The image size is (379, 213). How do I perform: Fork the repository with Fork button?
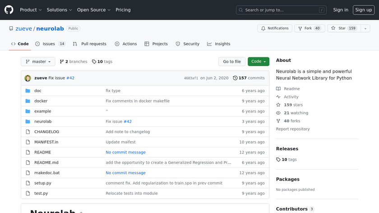coord(310,28)
